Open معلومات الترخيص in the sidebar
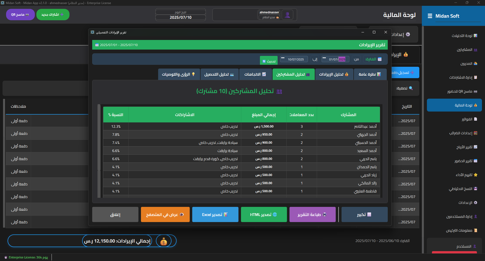Viewport: 485px width, 261px height. tap(454, 231)
